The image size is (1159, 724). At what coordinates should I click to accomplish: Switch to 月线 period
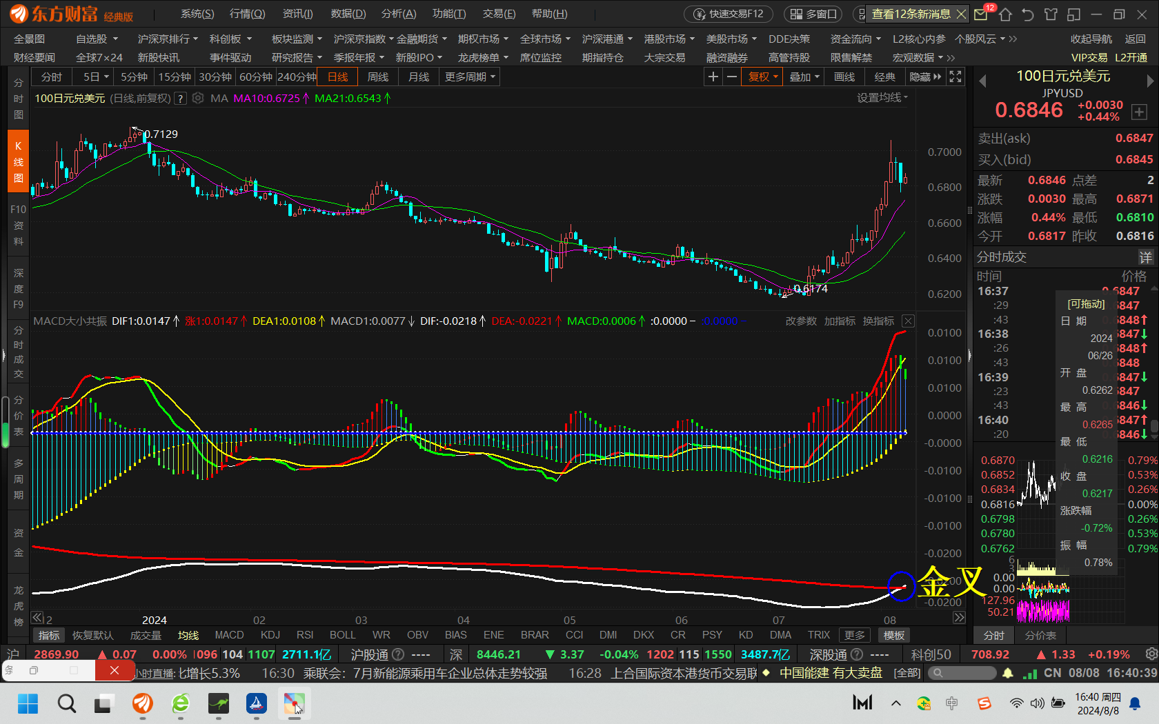tap(419, 77)
